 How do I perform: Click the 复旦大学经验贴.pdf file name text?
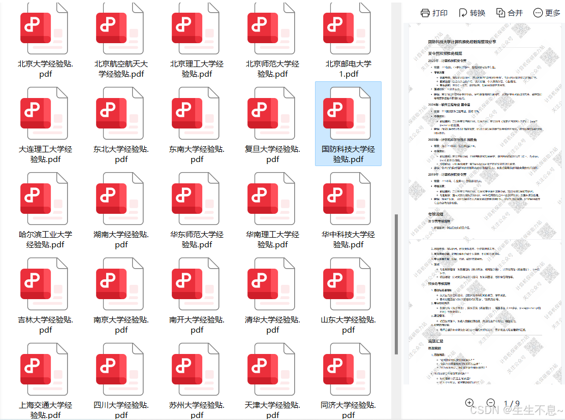pos(272,154)
